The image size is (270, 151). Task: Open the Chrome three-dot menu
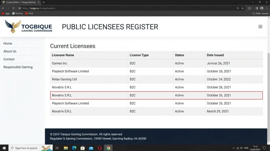pos(267,8)
